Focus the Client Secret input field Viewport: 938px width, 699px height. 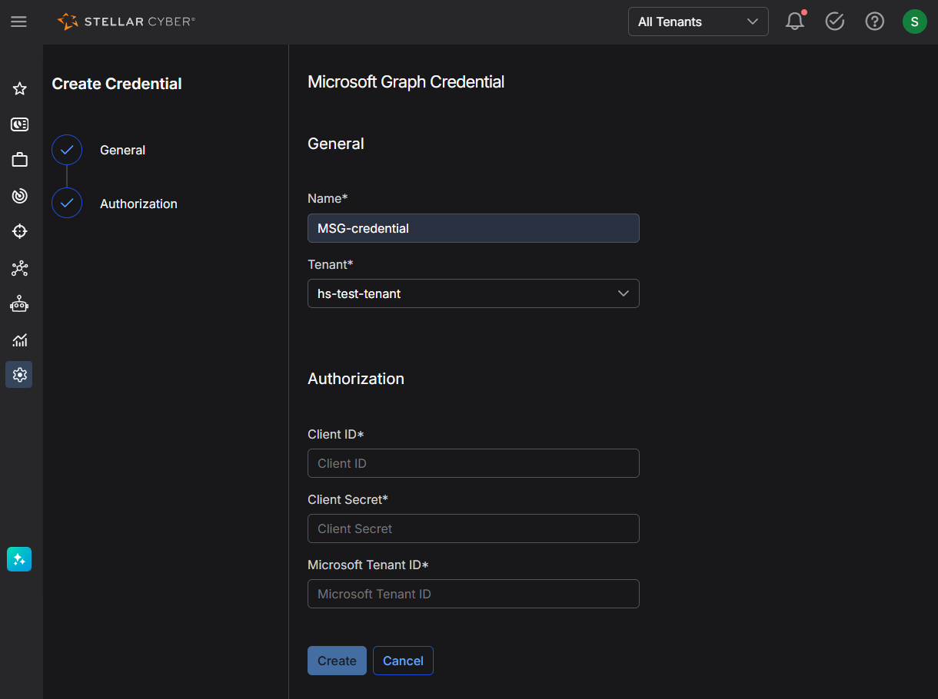(474, 528)
